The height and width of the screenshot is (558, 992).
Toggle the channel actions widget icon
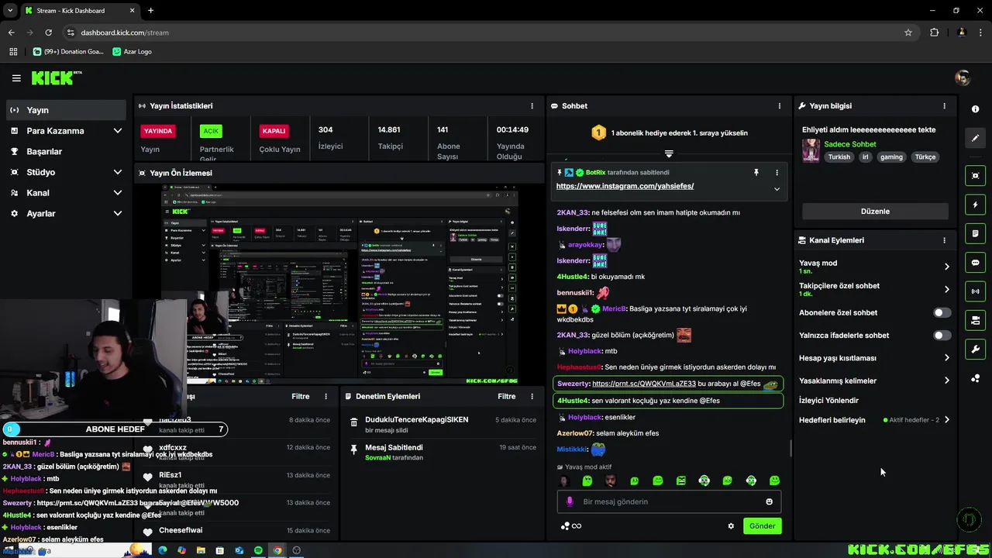pos(976,320)
